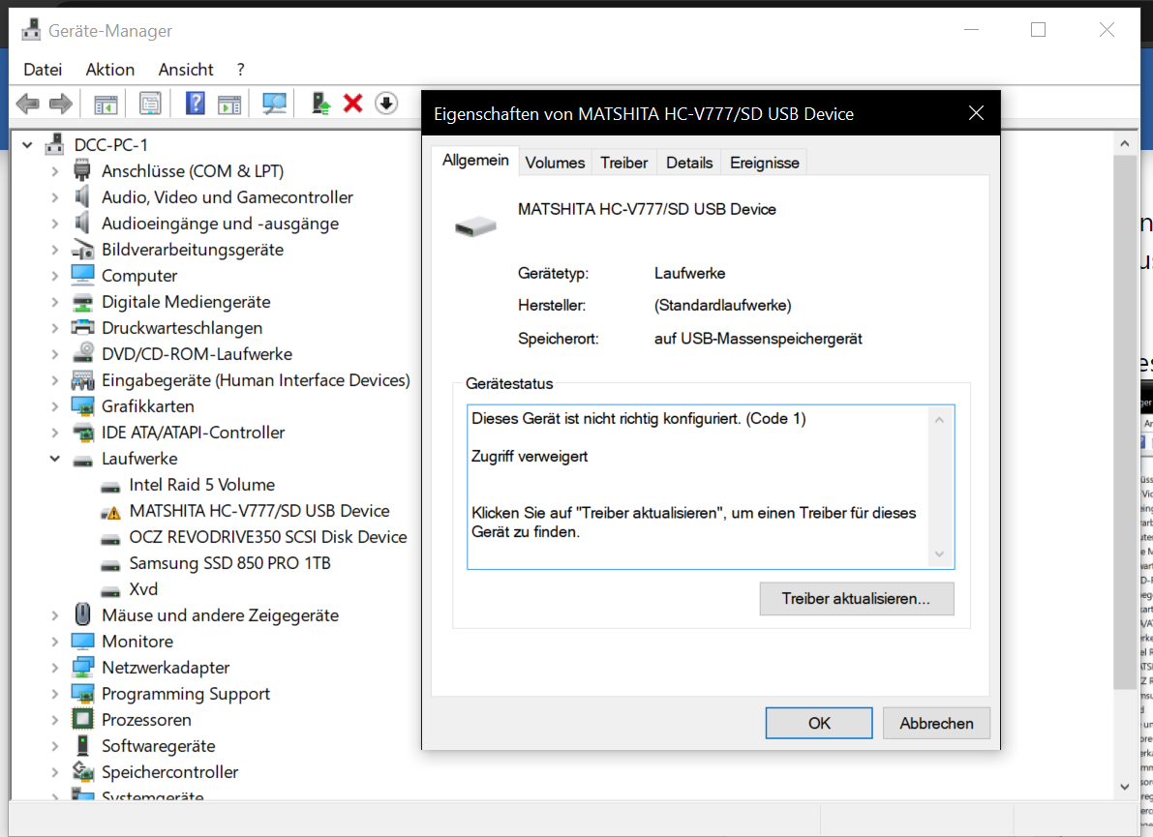Click the Anschlüsse (COM & LPT) port icon
This screenshot has width=1153, height=837.
point(82,171)
